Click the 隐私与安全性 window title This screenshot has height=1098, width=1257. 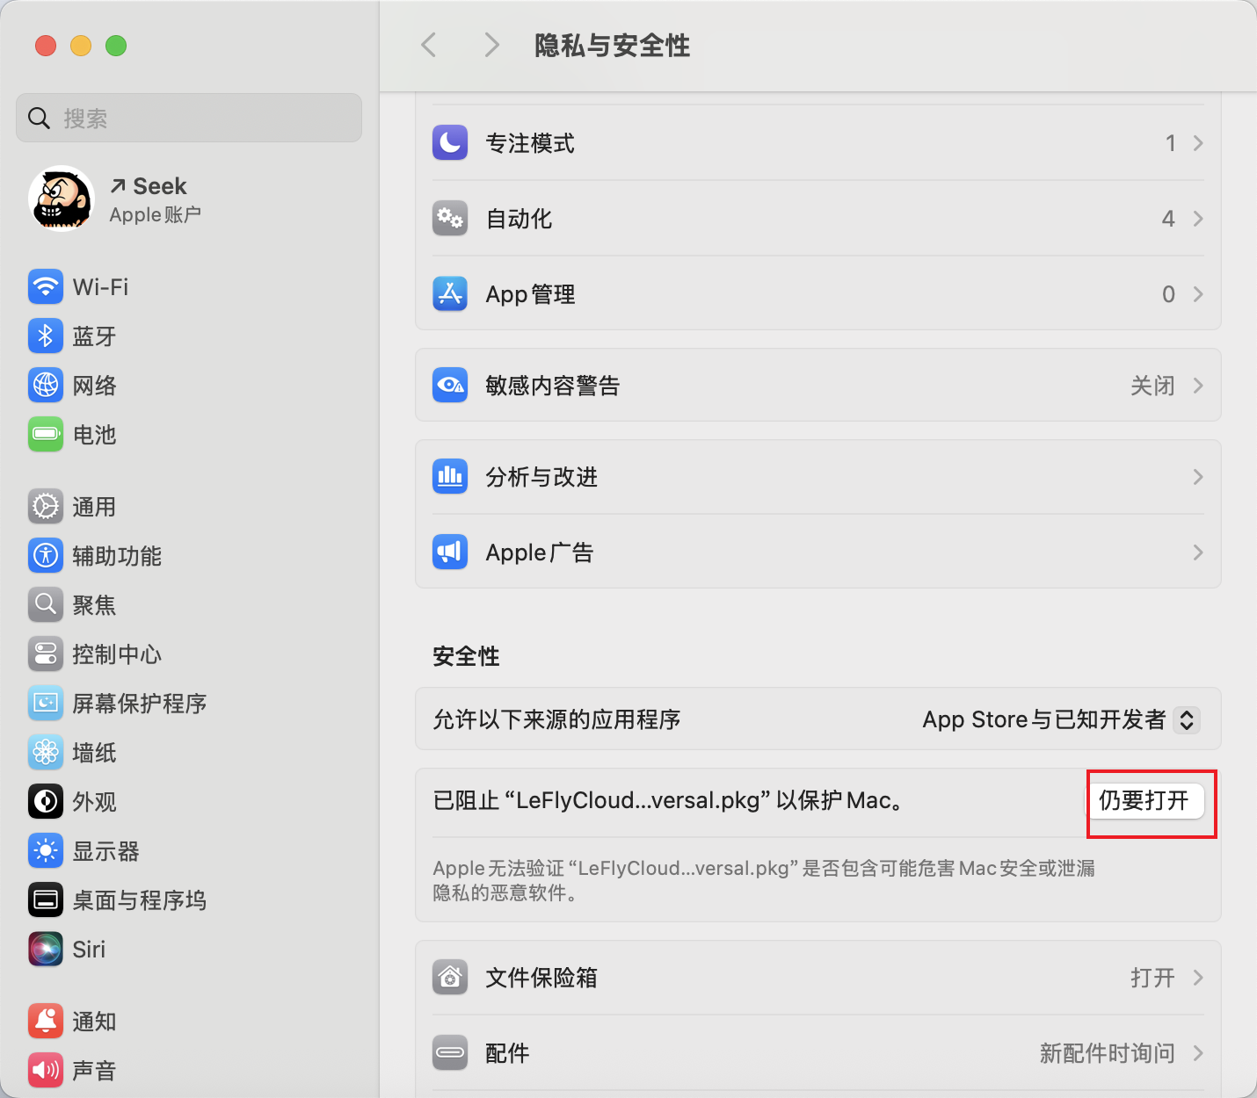click(x=613, y=45)
